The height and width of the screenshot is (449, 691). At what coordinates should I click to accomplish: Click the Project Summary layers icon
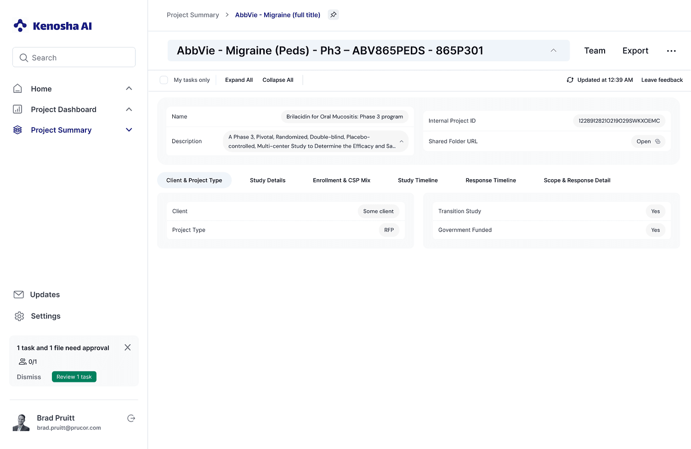[17, 130]
